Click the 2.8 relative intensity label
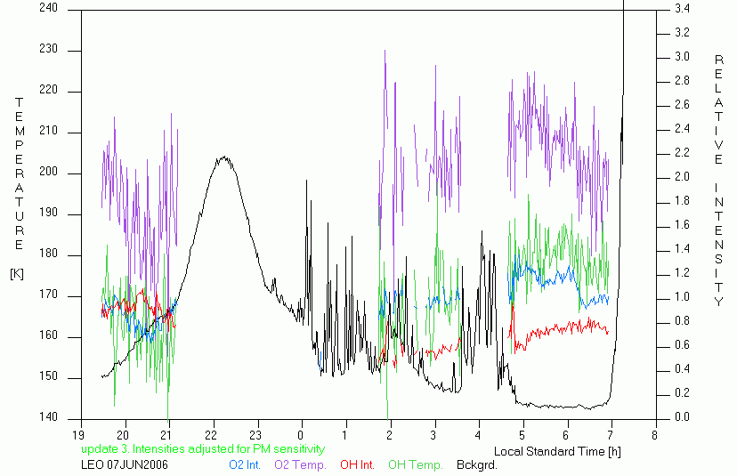 [682, 80]
